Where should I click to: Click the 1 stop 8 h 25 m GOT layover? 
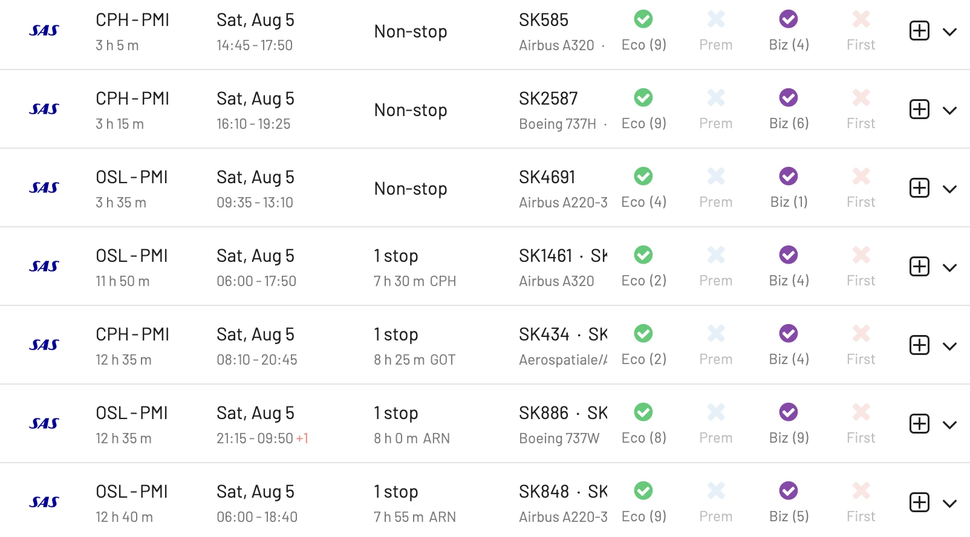click(415, 346)
